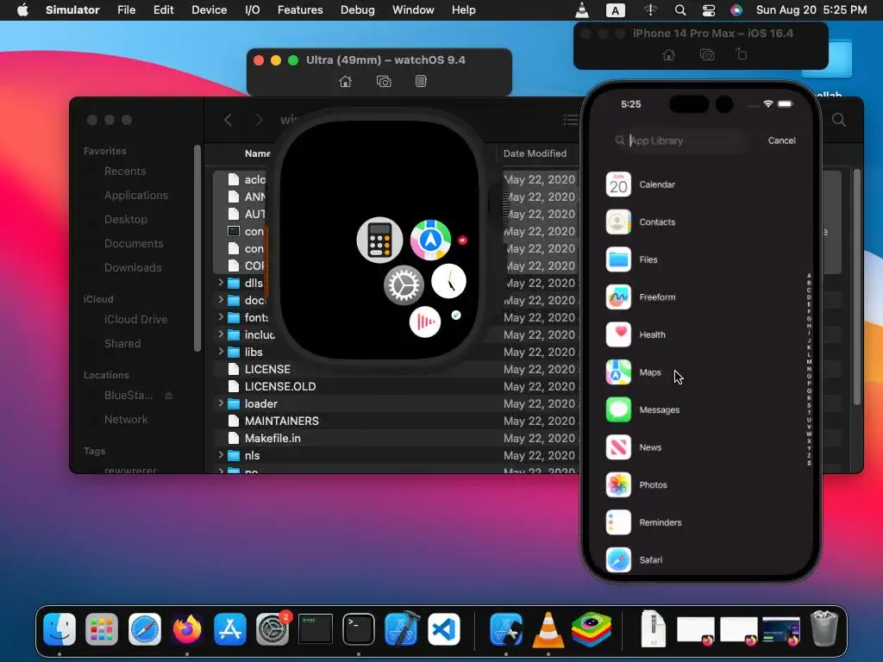
Task: Open Visual Studio Code from the Dock
Action: tap(444, 628)
